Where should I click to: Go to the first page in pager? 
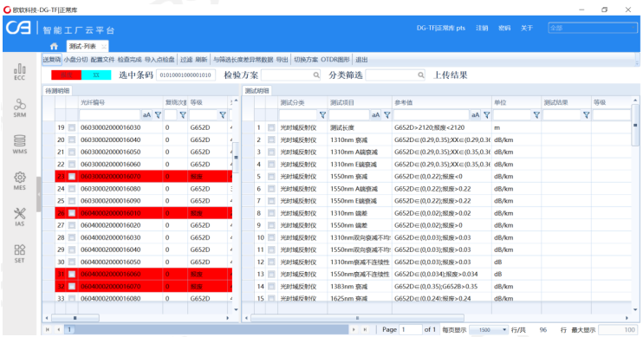click(x=48, y=329)
